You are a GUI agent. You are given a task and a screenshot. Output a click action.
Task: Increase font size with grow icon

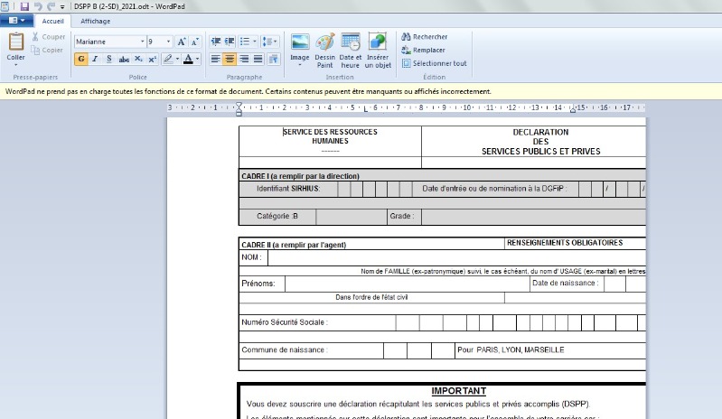pos(182,42)
